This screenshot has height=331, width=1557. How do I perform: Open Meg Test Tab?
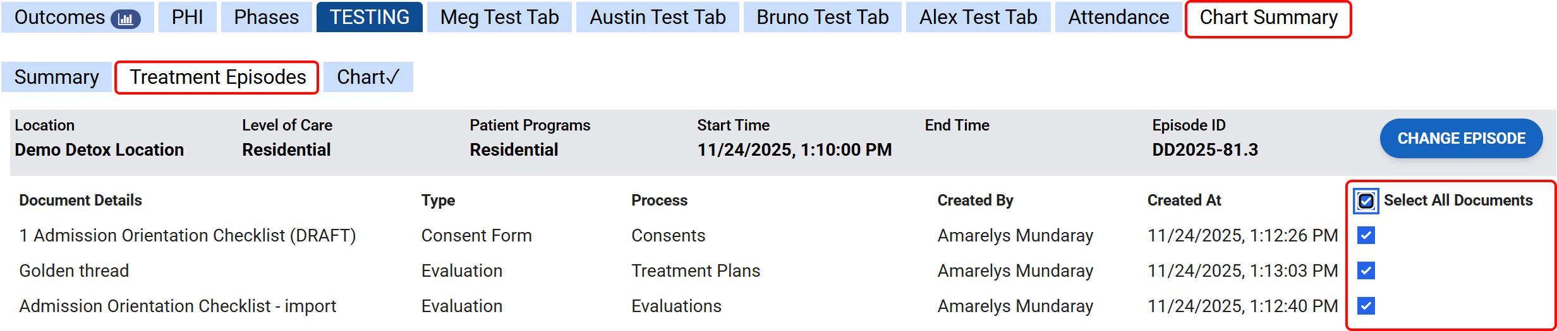click(x=499, y=18)
